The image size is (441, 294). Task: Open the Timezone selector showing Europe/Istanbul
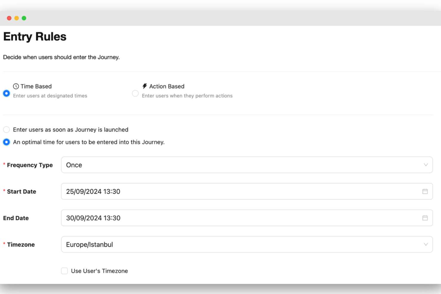(247, 244)
